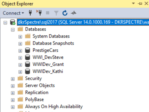Click the PrestigeCars database cylinder icon
Screen dimensions: 149x112
pos(28,50)
